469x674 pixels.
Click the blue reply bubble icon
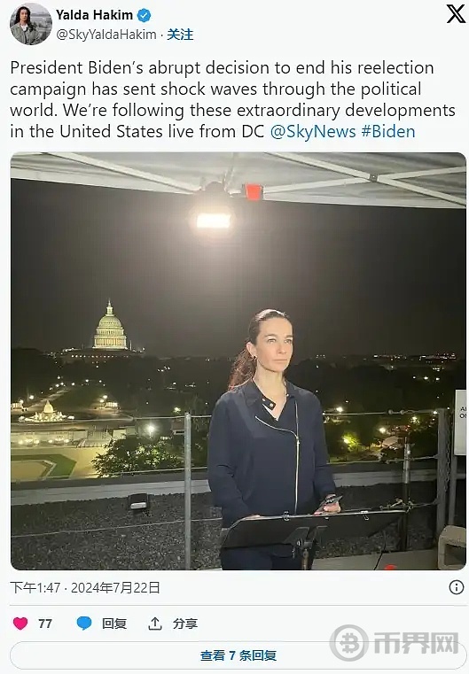(x=84, y=624)
